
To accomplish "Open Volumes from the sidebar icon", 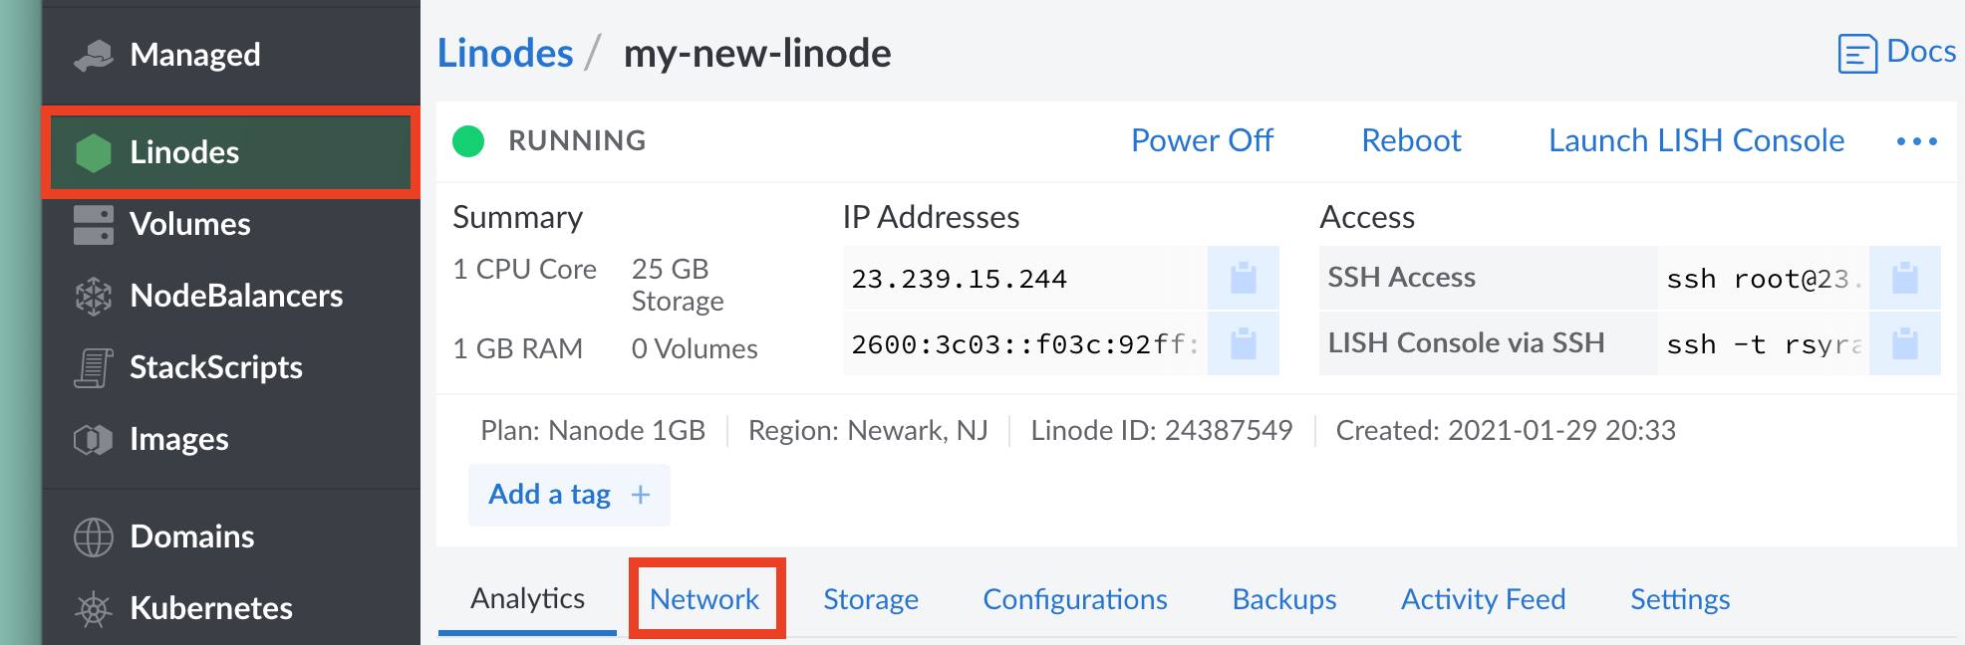I will (x=95, y=224).
